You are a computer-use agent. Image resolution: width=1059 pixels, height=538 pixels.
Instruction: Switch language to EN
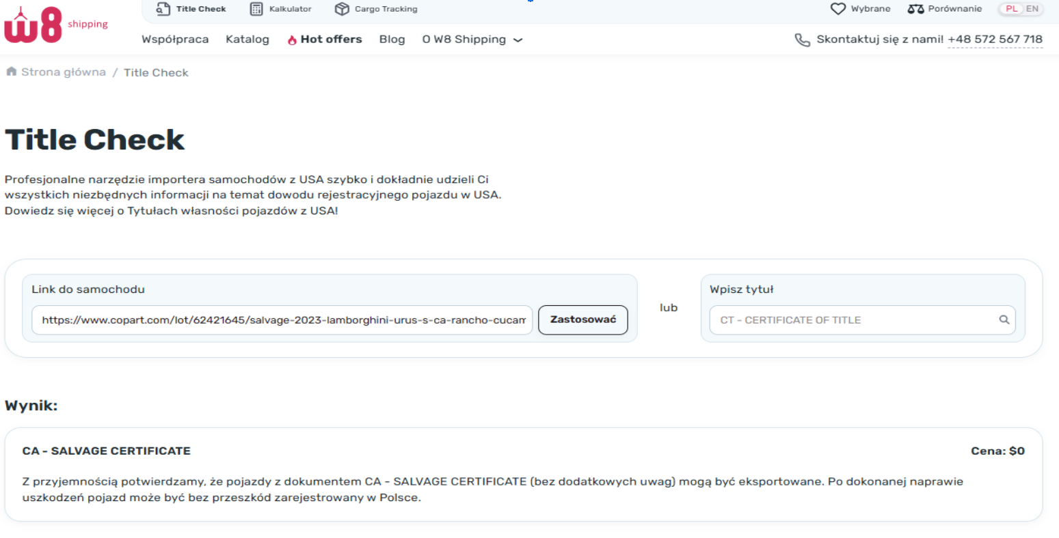coord(1032,9)
